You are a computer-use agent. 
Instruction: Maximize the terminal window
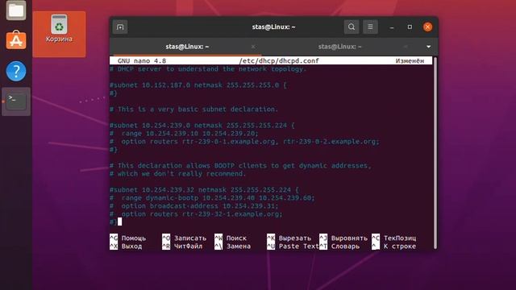[410, 27]
